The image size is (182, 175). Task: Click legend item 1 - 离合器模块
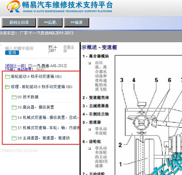(96, 56)
